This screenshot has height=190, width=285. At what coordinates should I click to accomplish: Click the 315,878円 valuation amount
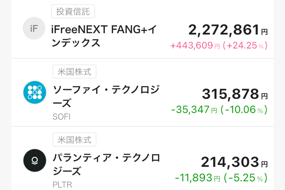click(x=234, y=94)
